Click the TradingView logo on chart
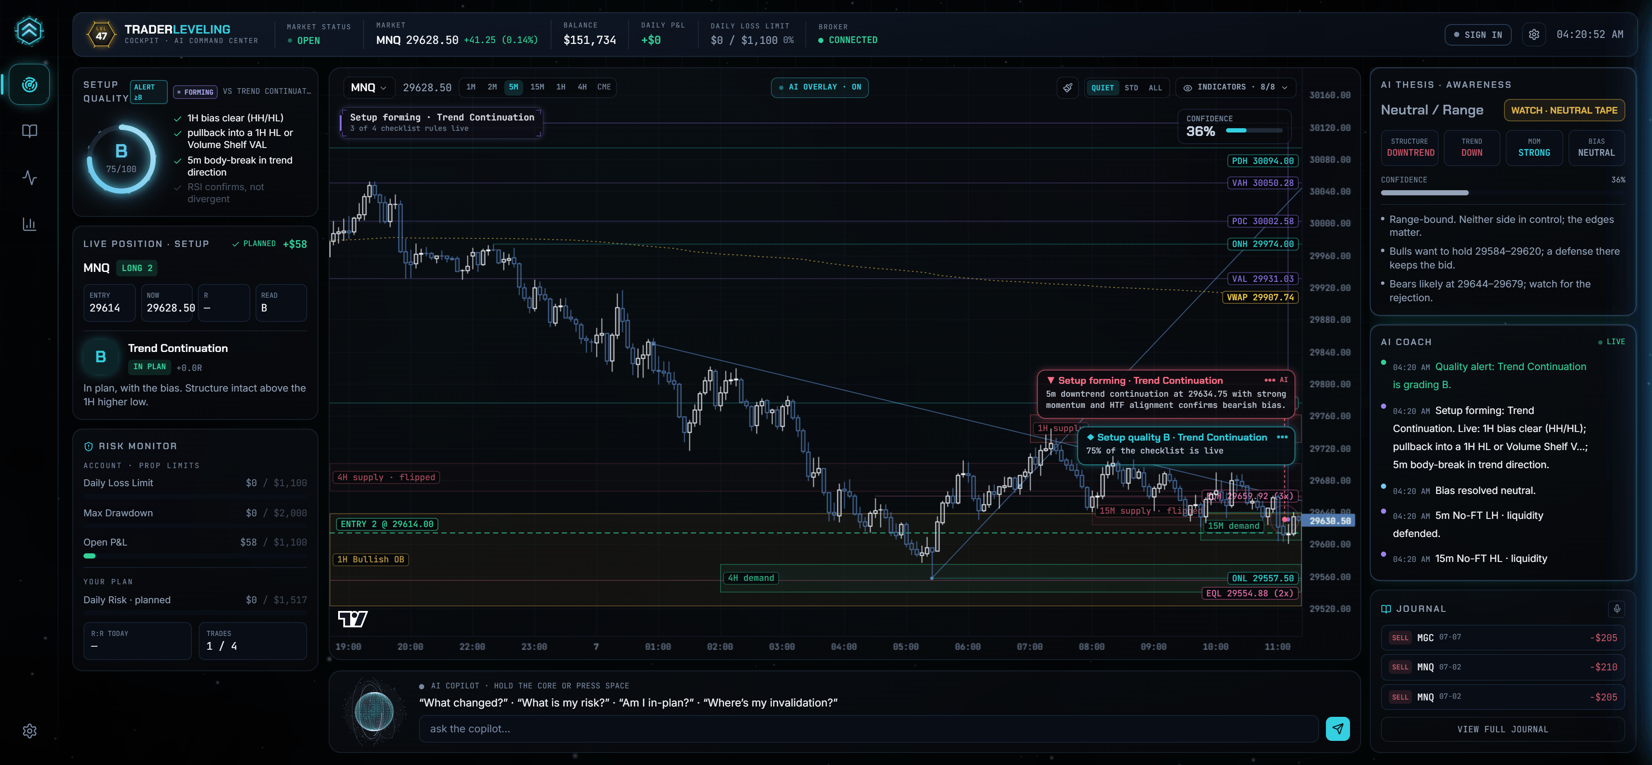Viewport: 1652px width, 765px height. pyautogui.click(x=353, y=619)
